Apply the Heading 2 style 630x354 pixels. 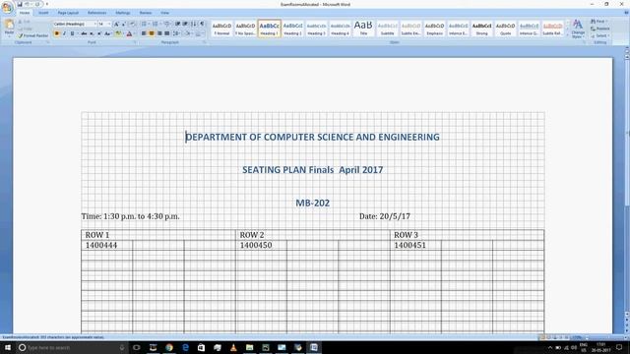tap(293, 29)
